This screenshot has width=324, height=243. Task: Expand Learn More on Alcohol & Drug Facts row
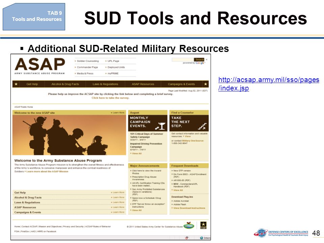(118, 197)
